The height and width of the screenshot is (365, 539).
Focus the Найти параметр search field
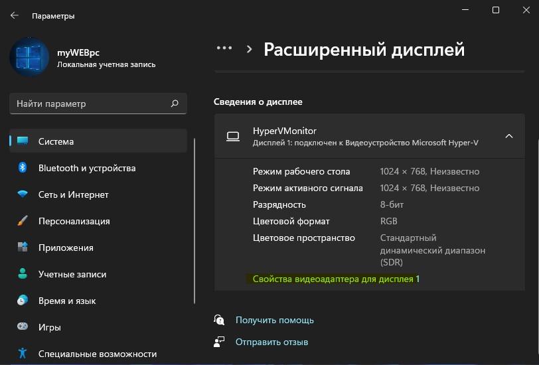coord(98,104)
